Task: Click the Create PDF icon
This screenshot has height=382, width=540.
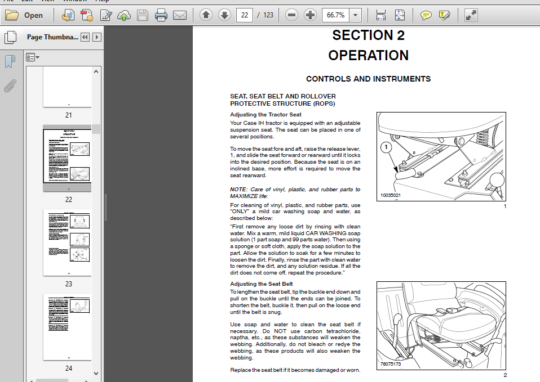Action: click(x=87, y=15)
